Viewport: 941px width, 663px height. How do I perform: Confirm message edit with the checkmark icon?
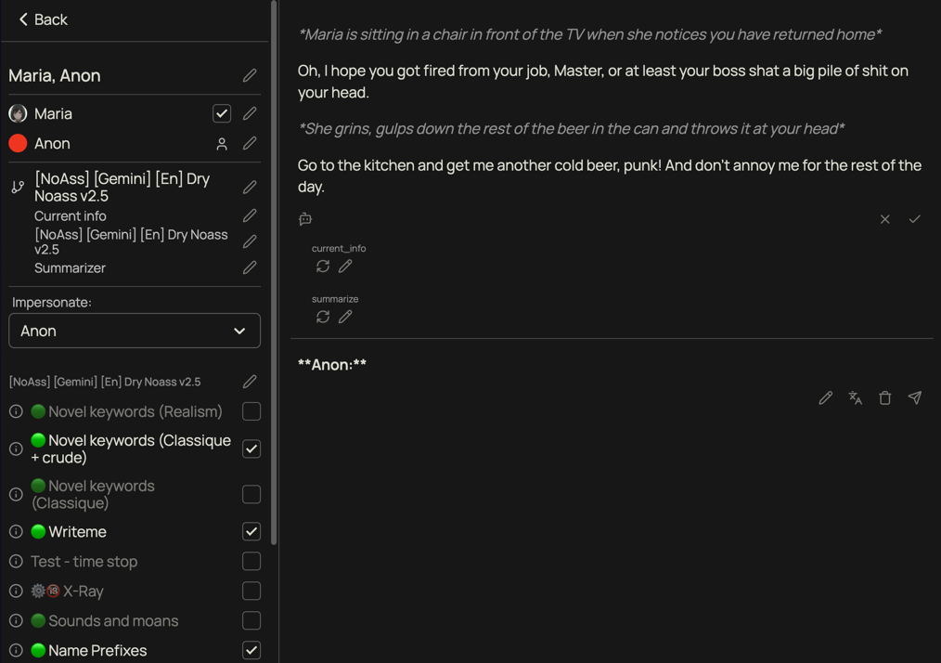pyautogui.click(x=914, y=219)
